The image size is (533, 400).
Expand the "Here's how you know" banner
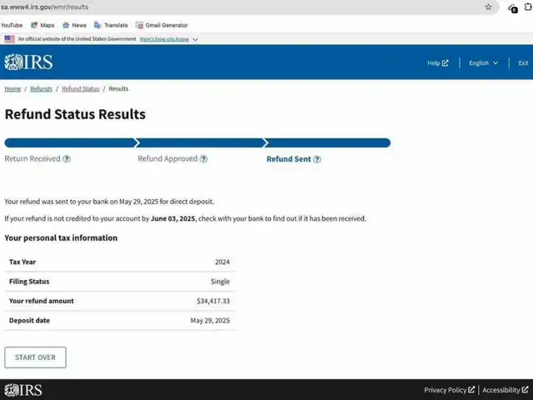click(169, 38)
